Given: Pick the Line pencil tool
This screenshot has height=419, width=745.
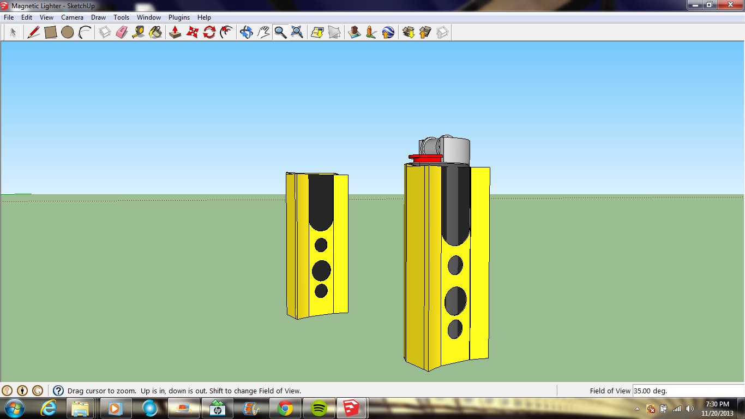Looking at the screenshot, I should (x=34, y=32).
